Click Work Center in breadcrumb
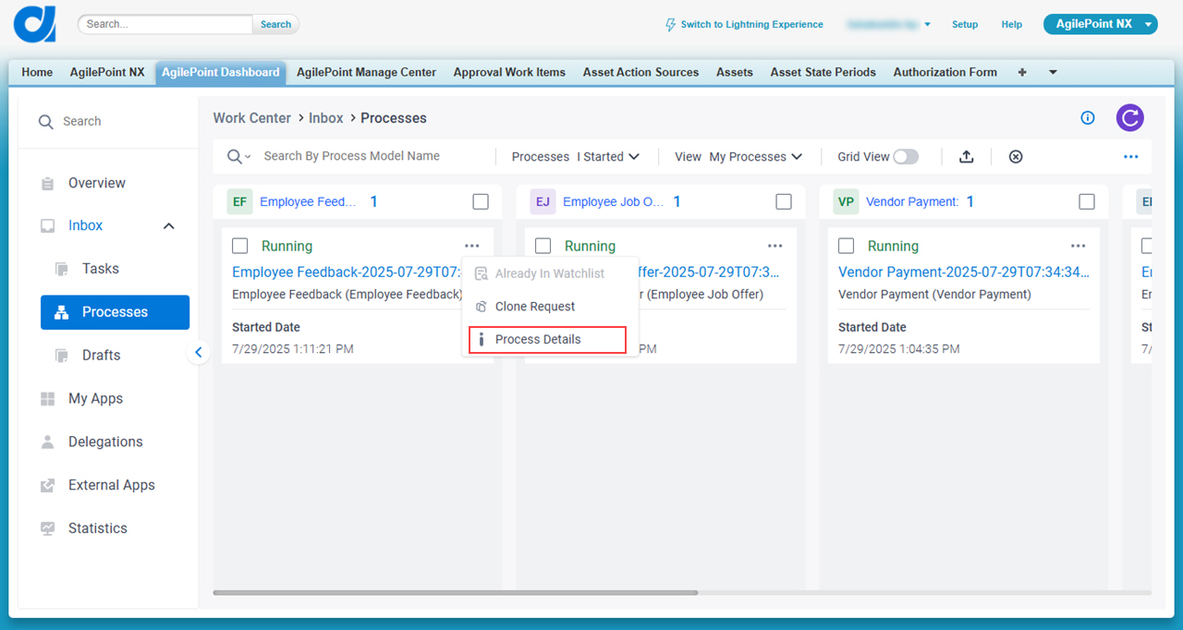This screenshot has width=1183, height=630. (x=252, y=118)
